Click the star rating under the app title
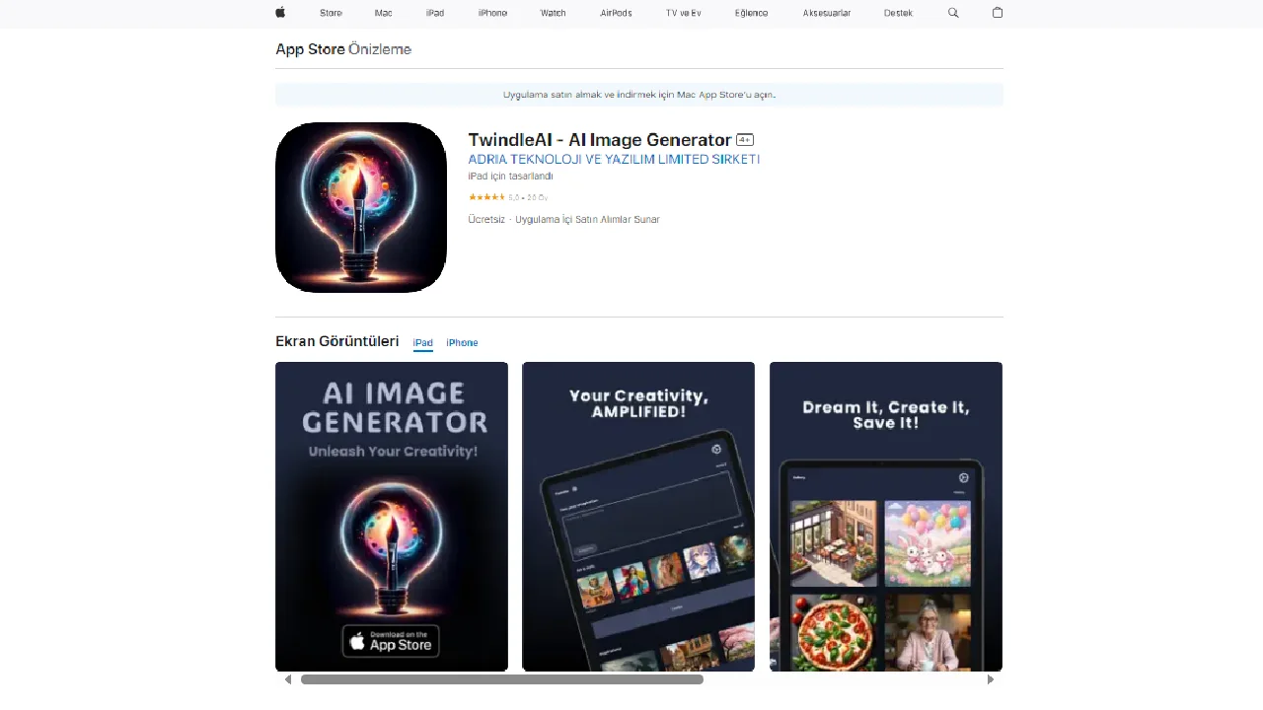Image resolution: width=1263 pixels, height=710 pixels. (486, 197)
